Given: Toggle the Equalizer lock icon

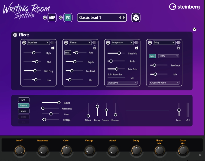Looking at the screenshot, I should tap(53, 47).
